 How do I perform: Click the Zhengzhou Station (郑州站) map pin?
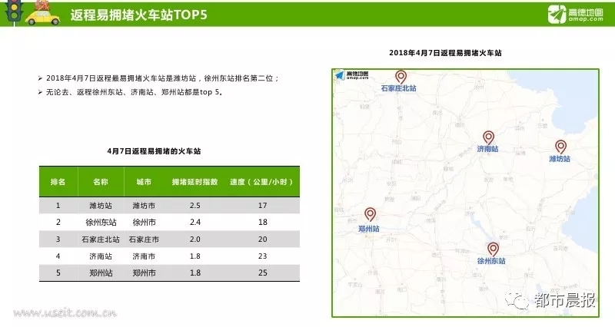point(370,215)
